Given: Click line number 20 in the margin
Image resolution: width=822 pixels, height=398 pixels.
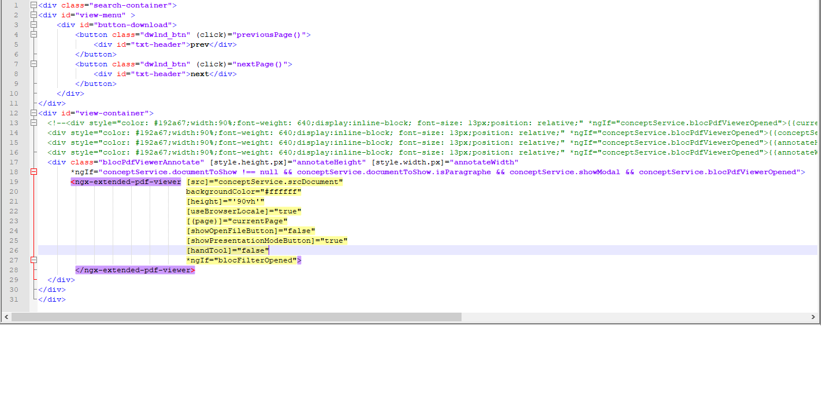Looking at the screenshot, I should pyautogui.click(x=14, y=192).
